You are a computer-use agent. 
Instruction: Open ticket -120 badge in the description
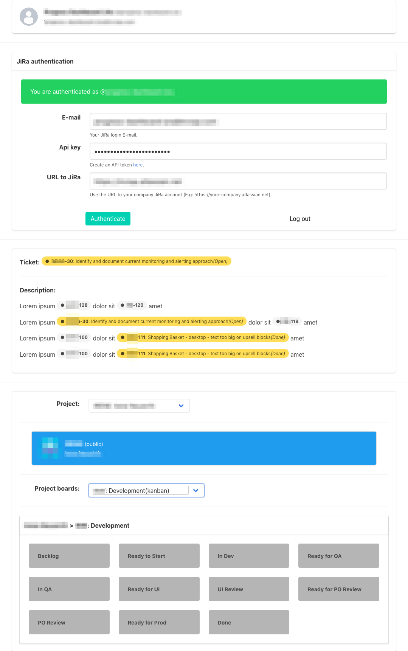(132, 305)
